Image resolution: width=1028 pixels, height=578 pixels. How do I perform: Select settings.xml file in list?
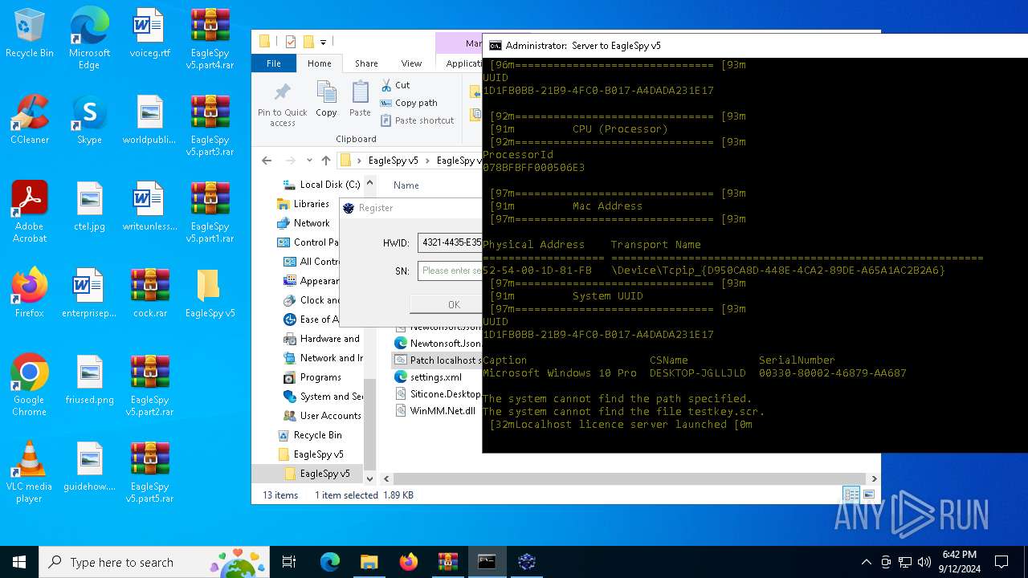(x=427, y=377)
